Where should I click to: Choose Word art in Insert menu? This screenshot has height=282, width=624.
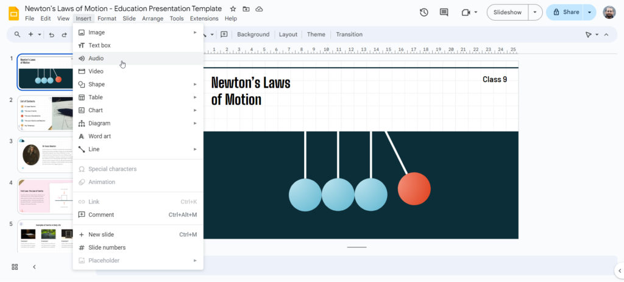(x=99, y=136)
